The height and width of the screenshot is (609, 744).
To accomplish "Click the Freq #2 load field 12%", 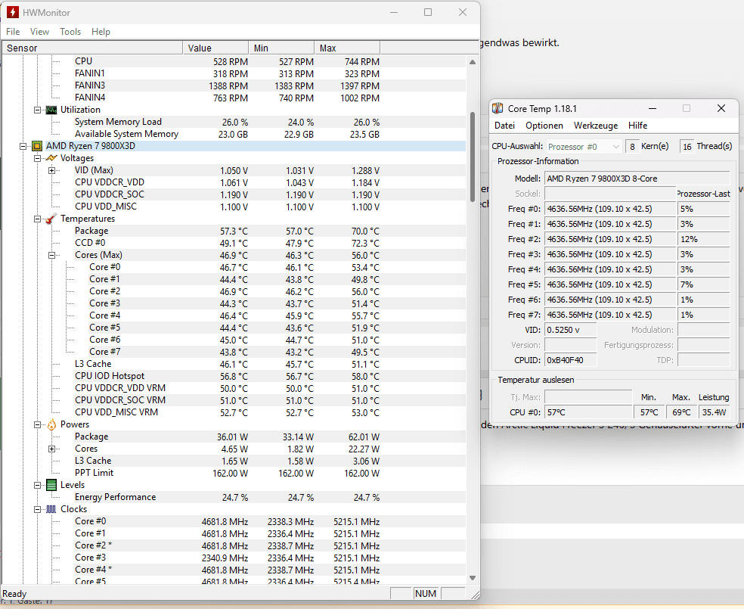I will (703, 239).
